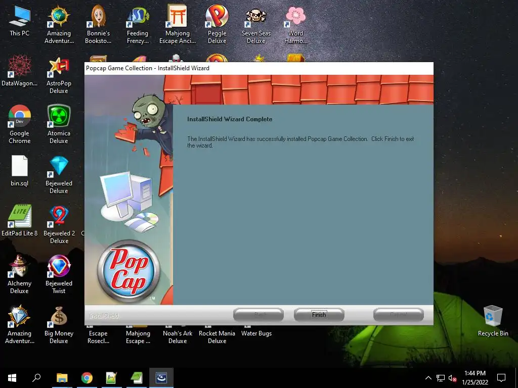Select the Rocket Mania Deluxe label

click(217, 337)
